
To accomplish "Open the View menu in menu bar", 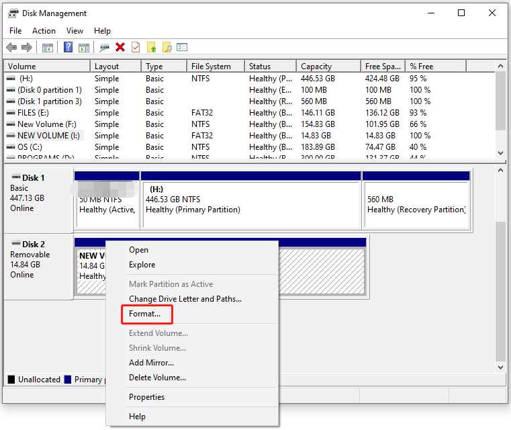I will tap(75, 31).
